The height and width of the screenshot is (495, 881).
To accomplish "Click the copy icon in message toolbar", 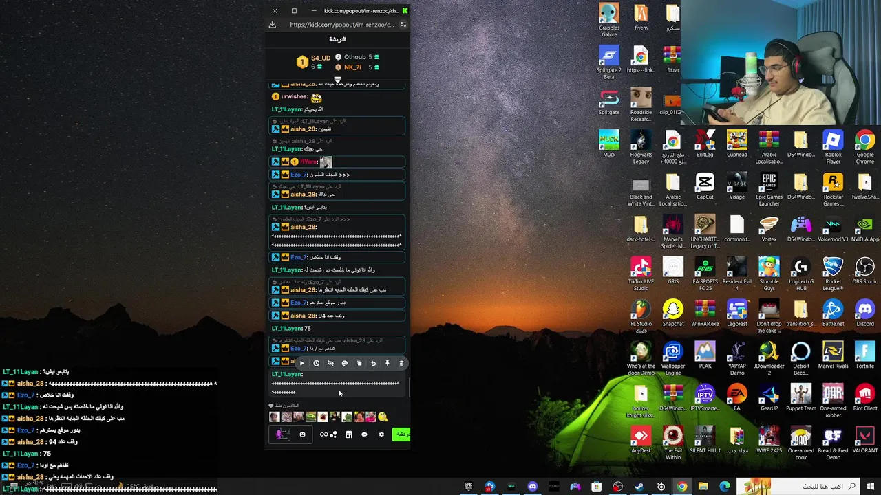I will point(359,363).
